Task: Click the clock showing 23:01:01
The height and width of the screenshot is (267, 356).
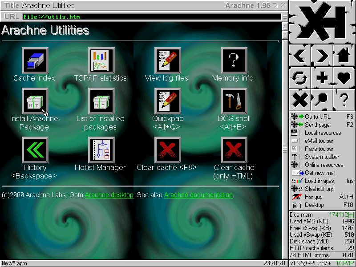Action: click(x=274, y=263)
